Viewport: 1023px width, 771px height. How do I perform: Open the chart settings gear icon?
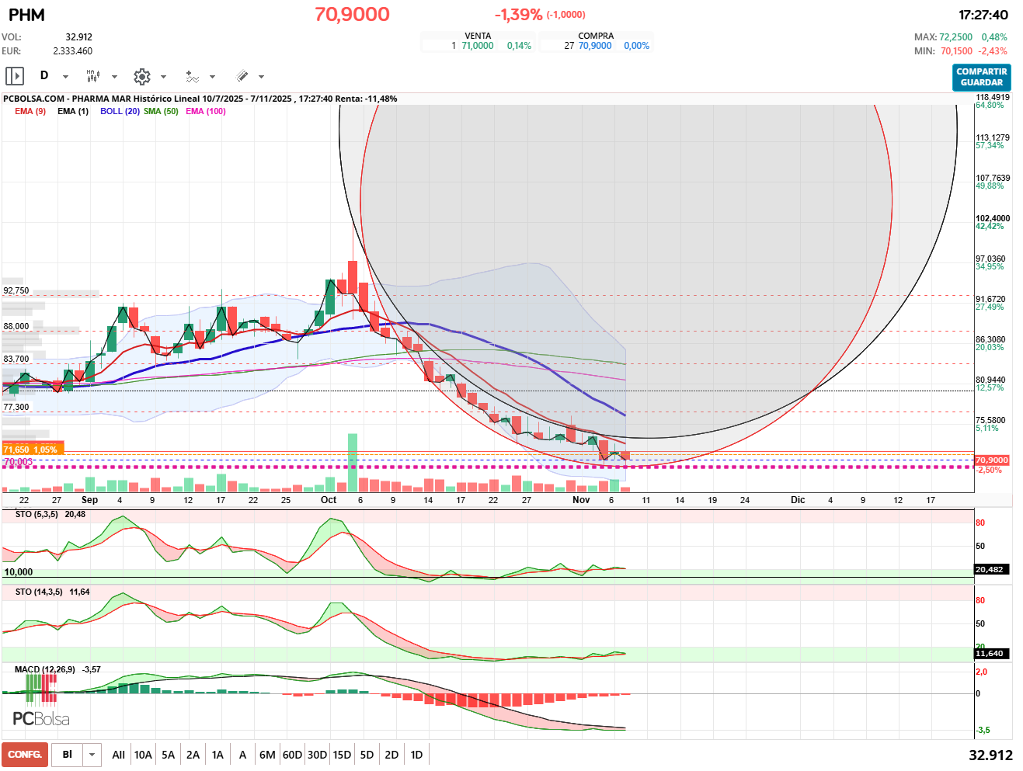pos(141,76)
